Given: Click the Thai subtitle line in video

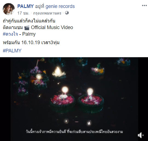Looking at the screenshot, I should click(74, 132).
